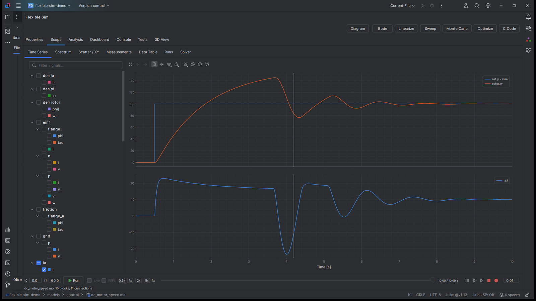
Task: Open the Solver tab
Action: pos(186,52)
